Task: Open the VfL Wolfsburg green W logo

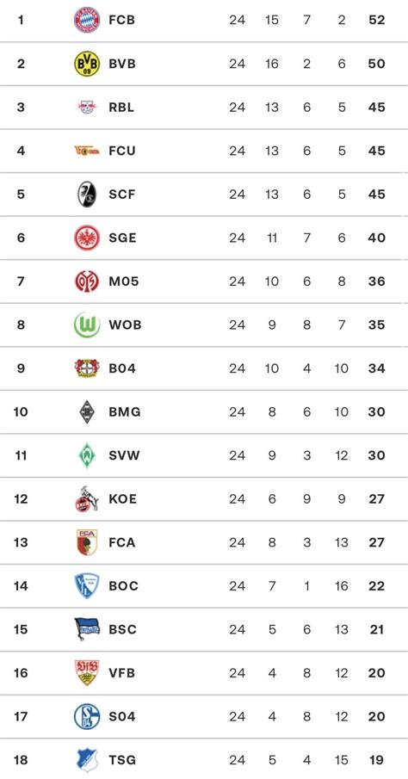Action: click(x=87, y=325)
